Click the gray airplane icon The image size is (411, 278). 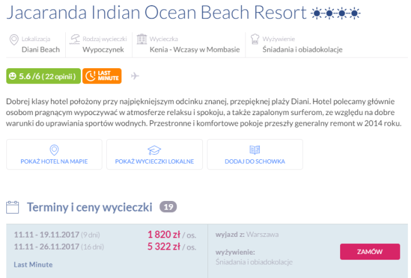click(x=135, y=76)
